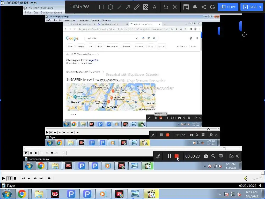Pin the screenshot to screen

click(195, 7)
